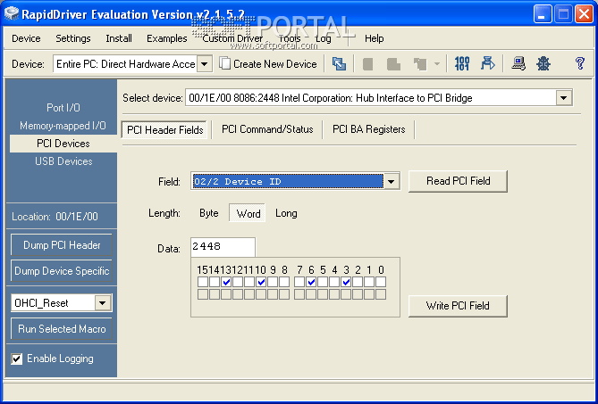Open the Tools menu
This screenshot has height=404, width=598.
coord(290,38)
